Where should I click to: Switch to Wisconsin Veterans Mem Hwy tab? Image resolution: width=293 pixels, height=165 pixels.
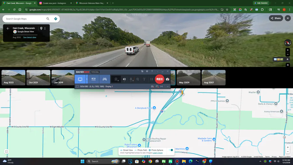91,3
